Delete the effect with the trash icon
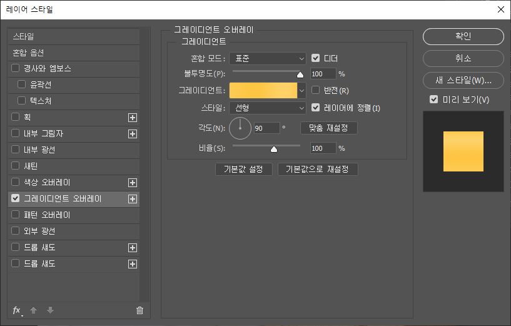The height and width of the screenshot is (326, 511). click(139, 310)
